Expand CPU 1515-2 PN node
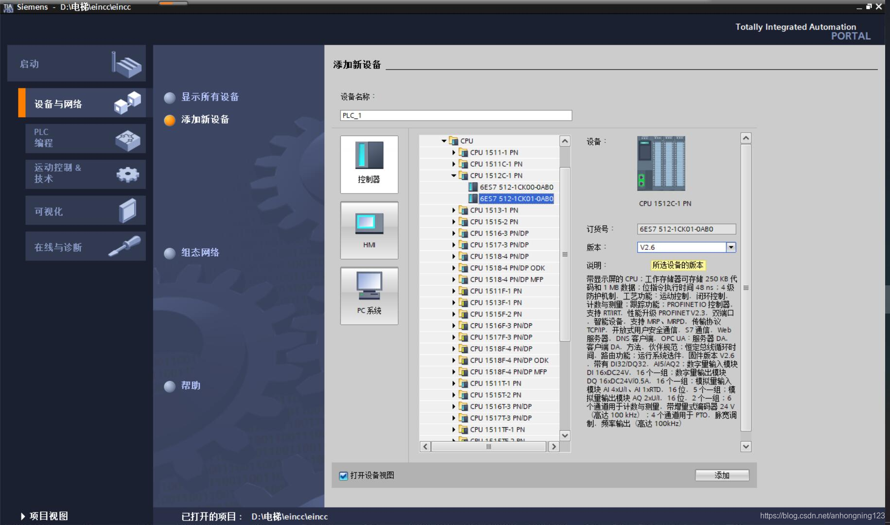 point(454,222)
